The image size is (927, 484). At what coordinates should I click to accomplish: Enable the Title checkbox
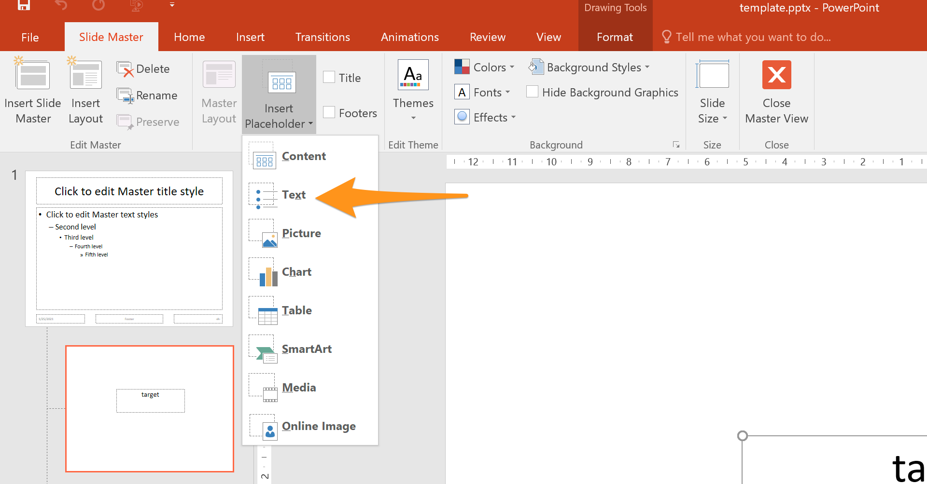coord(329,78)
